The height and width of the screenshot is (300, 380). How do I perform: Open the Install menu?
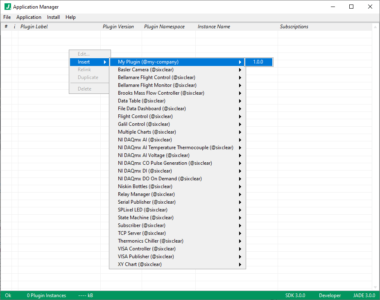53,17
